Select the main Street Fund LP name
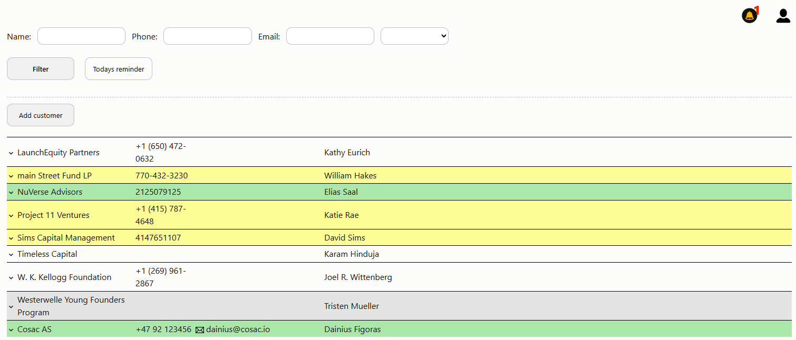The height and width of the screenshot is (340, 796). (x=54, y=176)
